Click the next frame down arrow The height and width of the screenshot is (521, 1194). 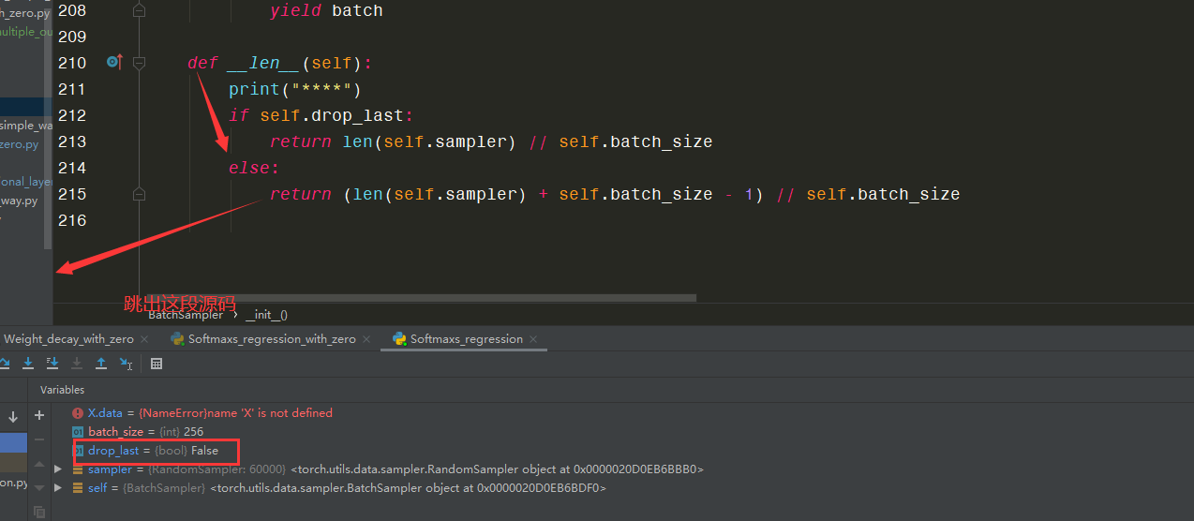[13, 416]
